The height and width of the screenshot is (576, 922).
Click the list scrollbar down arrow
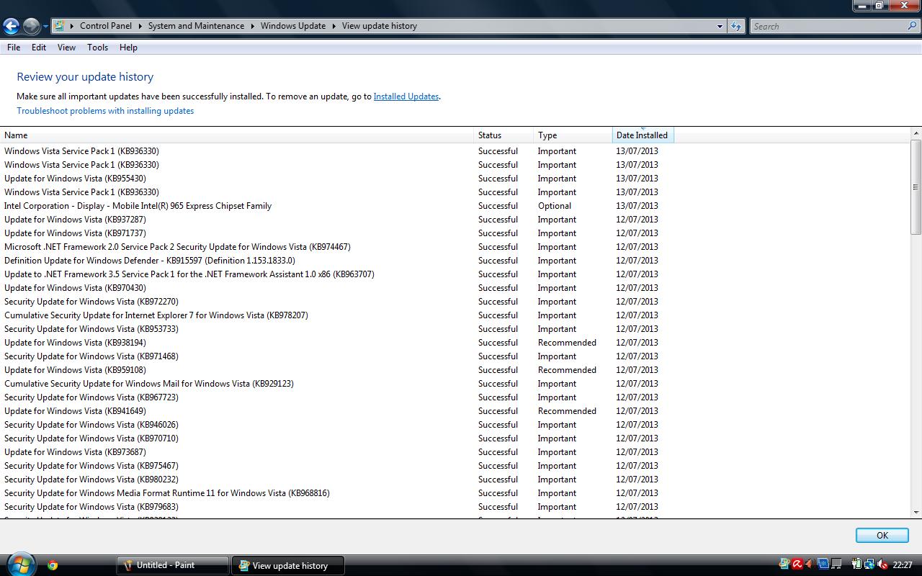tap(916, 512)
